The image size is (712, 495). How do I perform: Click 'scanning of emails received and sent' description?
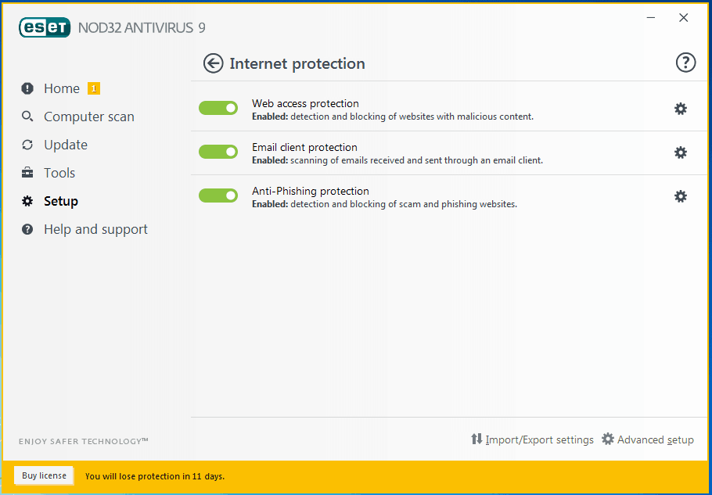click(x=397, y=160)
